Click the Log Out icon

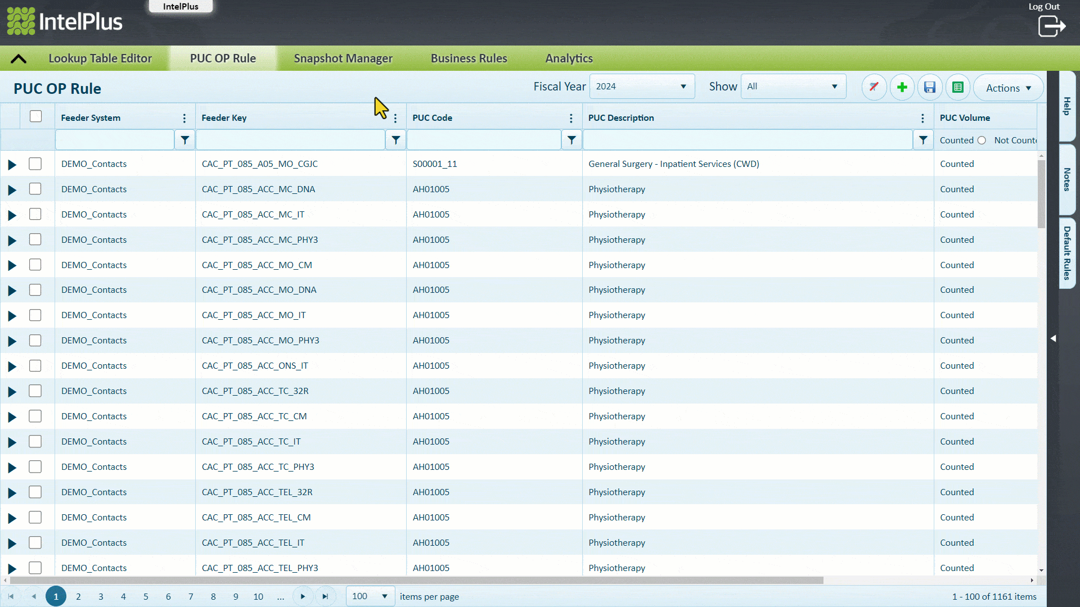[1051, 26]
